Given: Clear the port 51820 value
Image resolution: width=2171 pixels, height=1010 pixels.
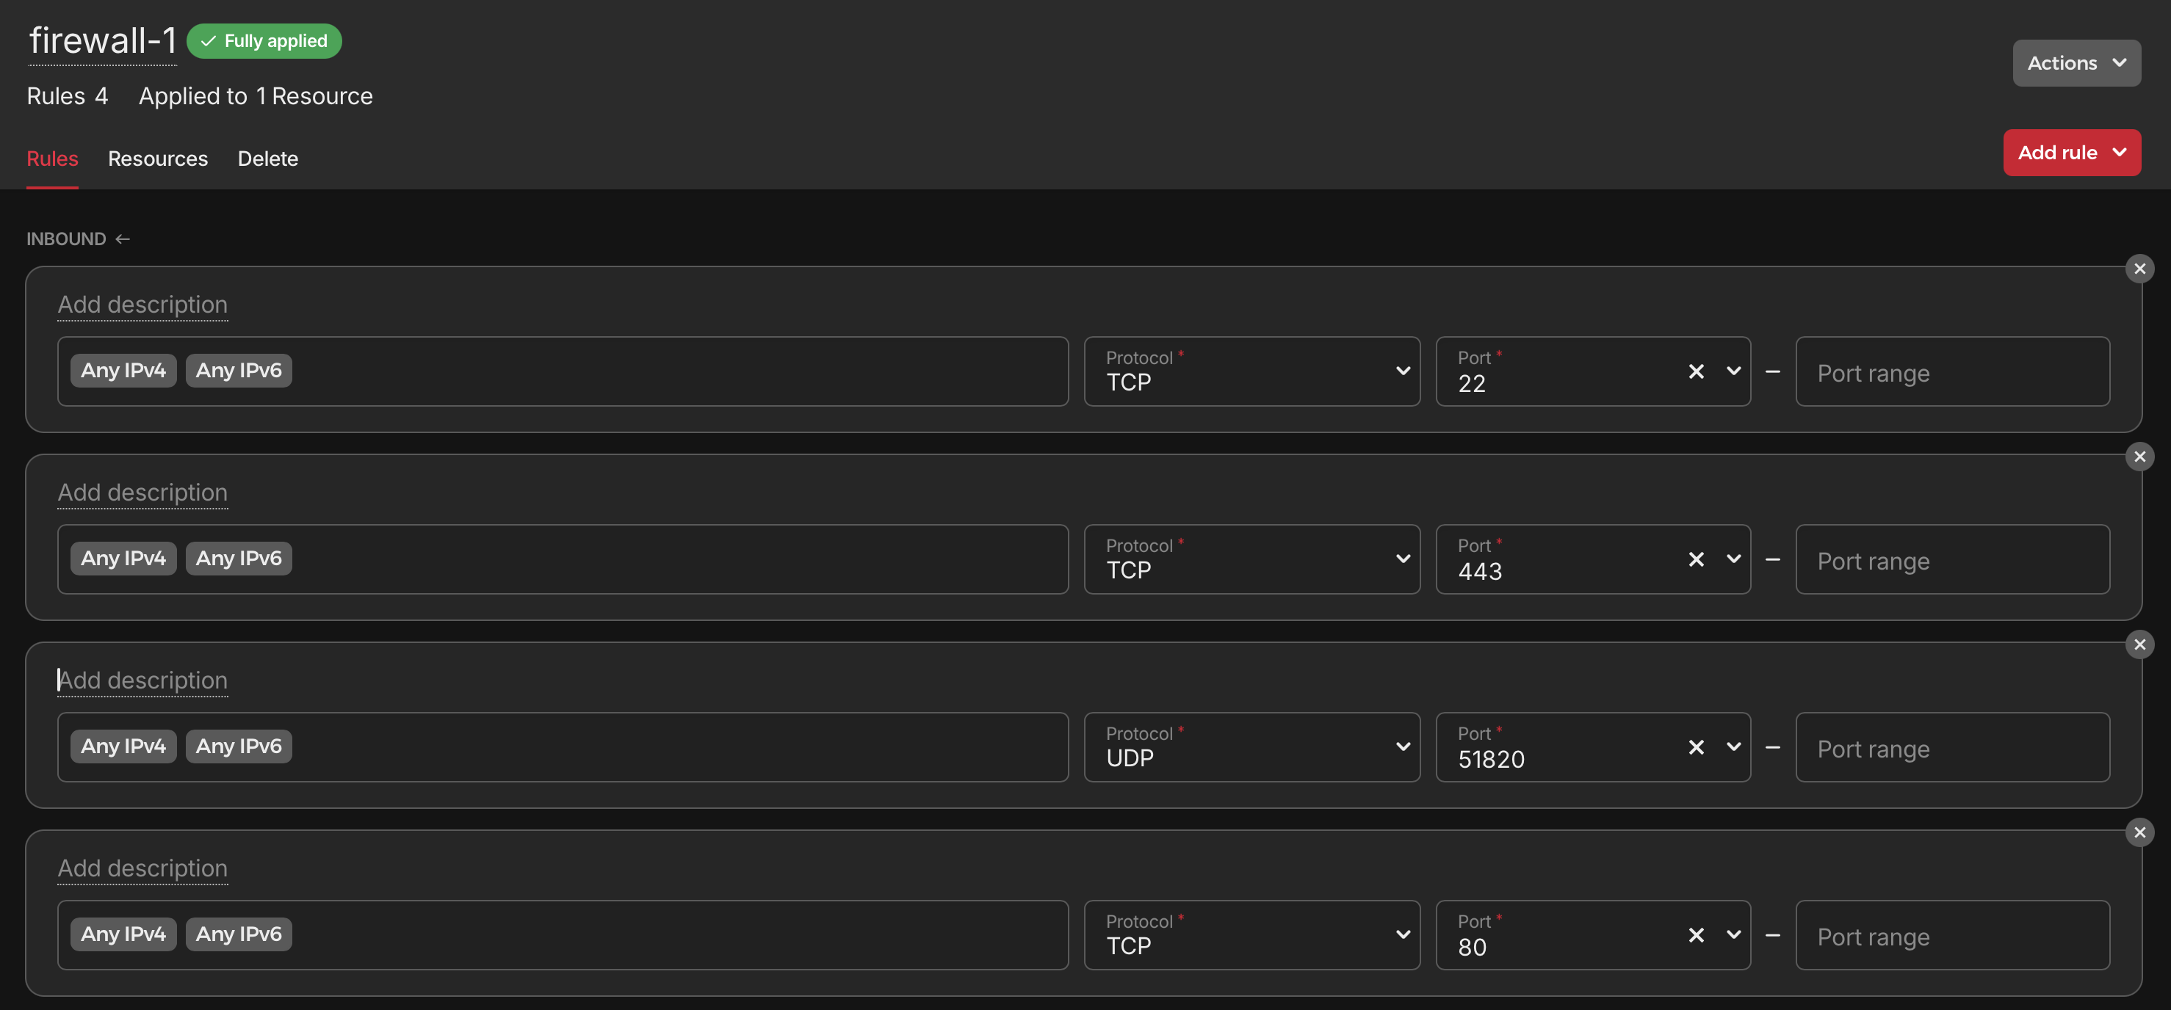Looking at the screenshot, I should pos(1696,747).
